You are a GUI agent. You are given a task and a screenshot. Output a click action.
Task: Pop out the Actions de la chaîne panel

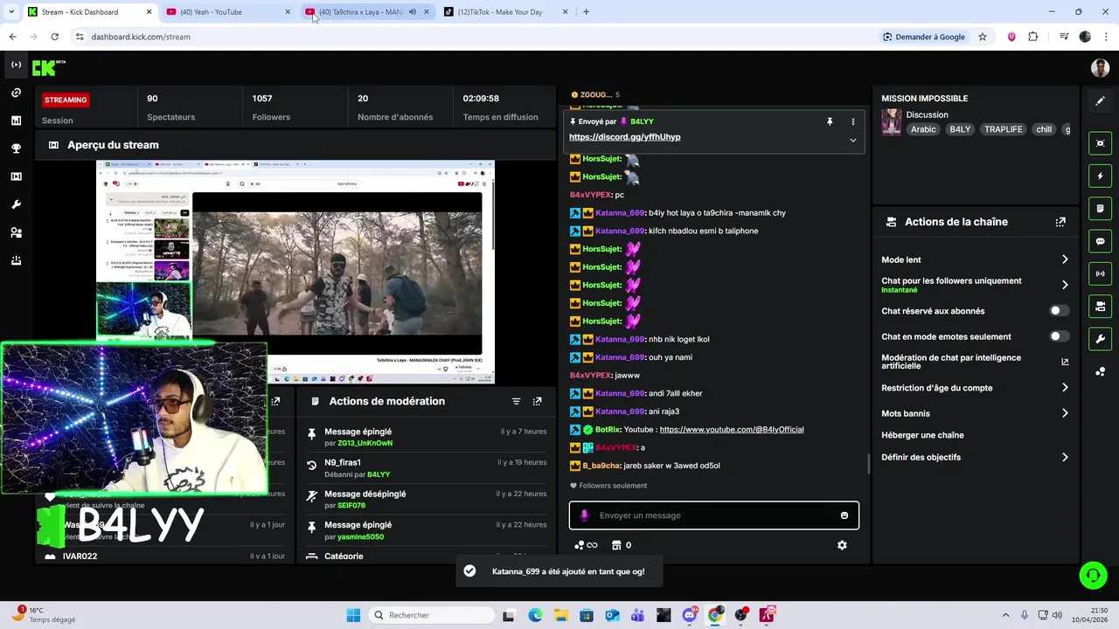point(1060,222)
